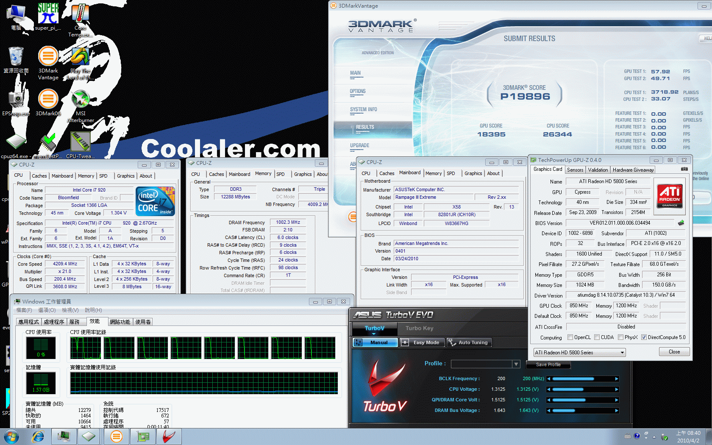Open cpuz64.exe desktop icon
Image resolution: width=712 pixels, height=445 pixels.
click(x=16, y=146)
